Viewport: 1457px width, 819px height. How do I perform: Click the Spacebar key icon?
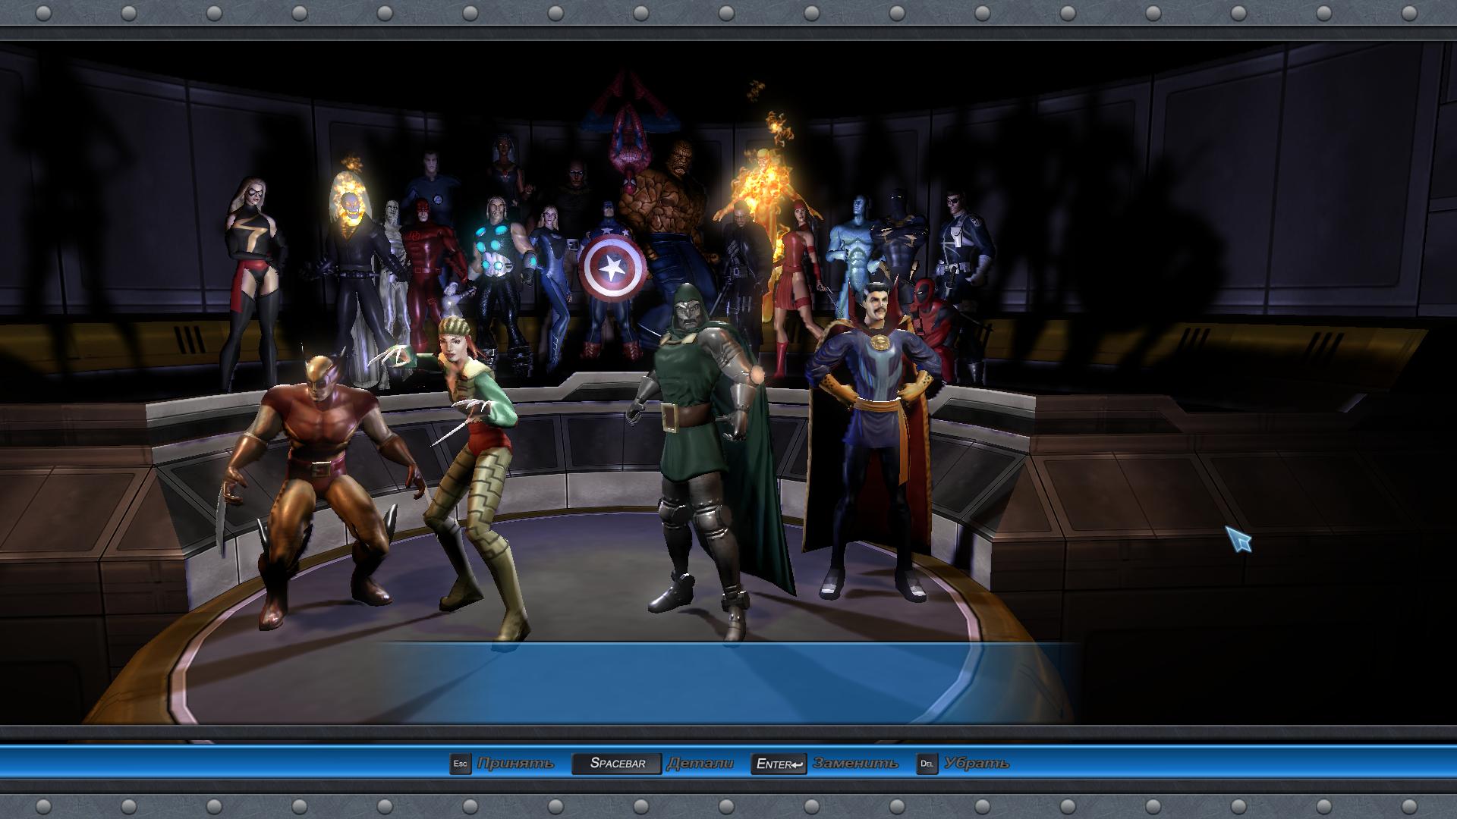pos(617,764)
